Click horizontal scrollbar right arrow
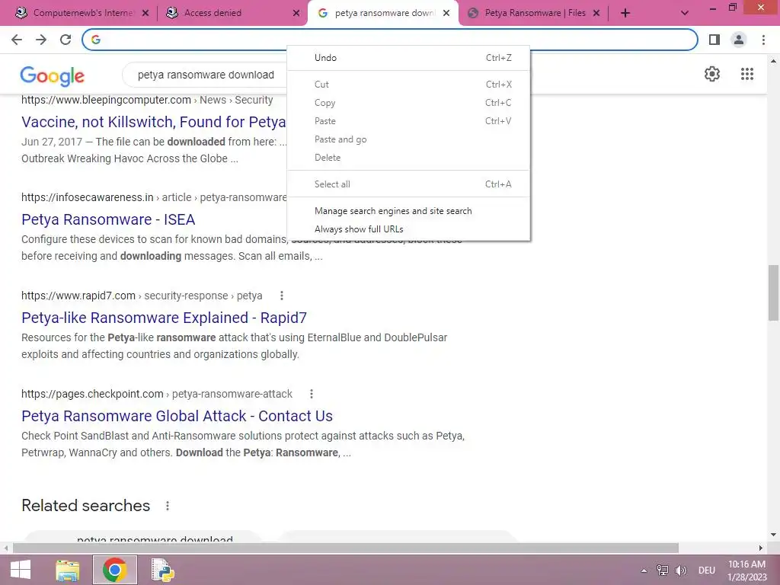Viewport: 780px width, 585px height. click(x=761, y=548)
